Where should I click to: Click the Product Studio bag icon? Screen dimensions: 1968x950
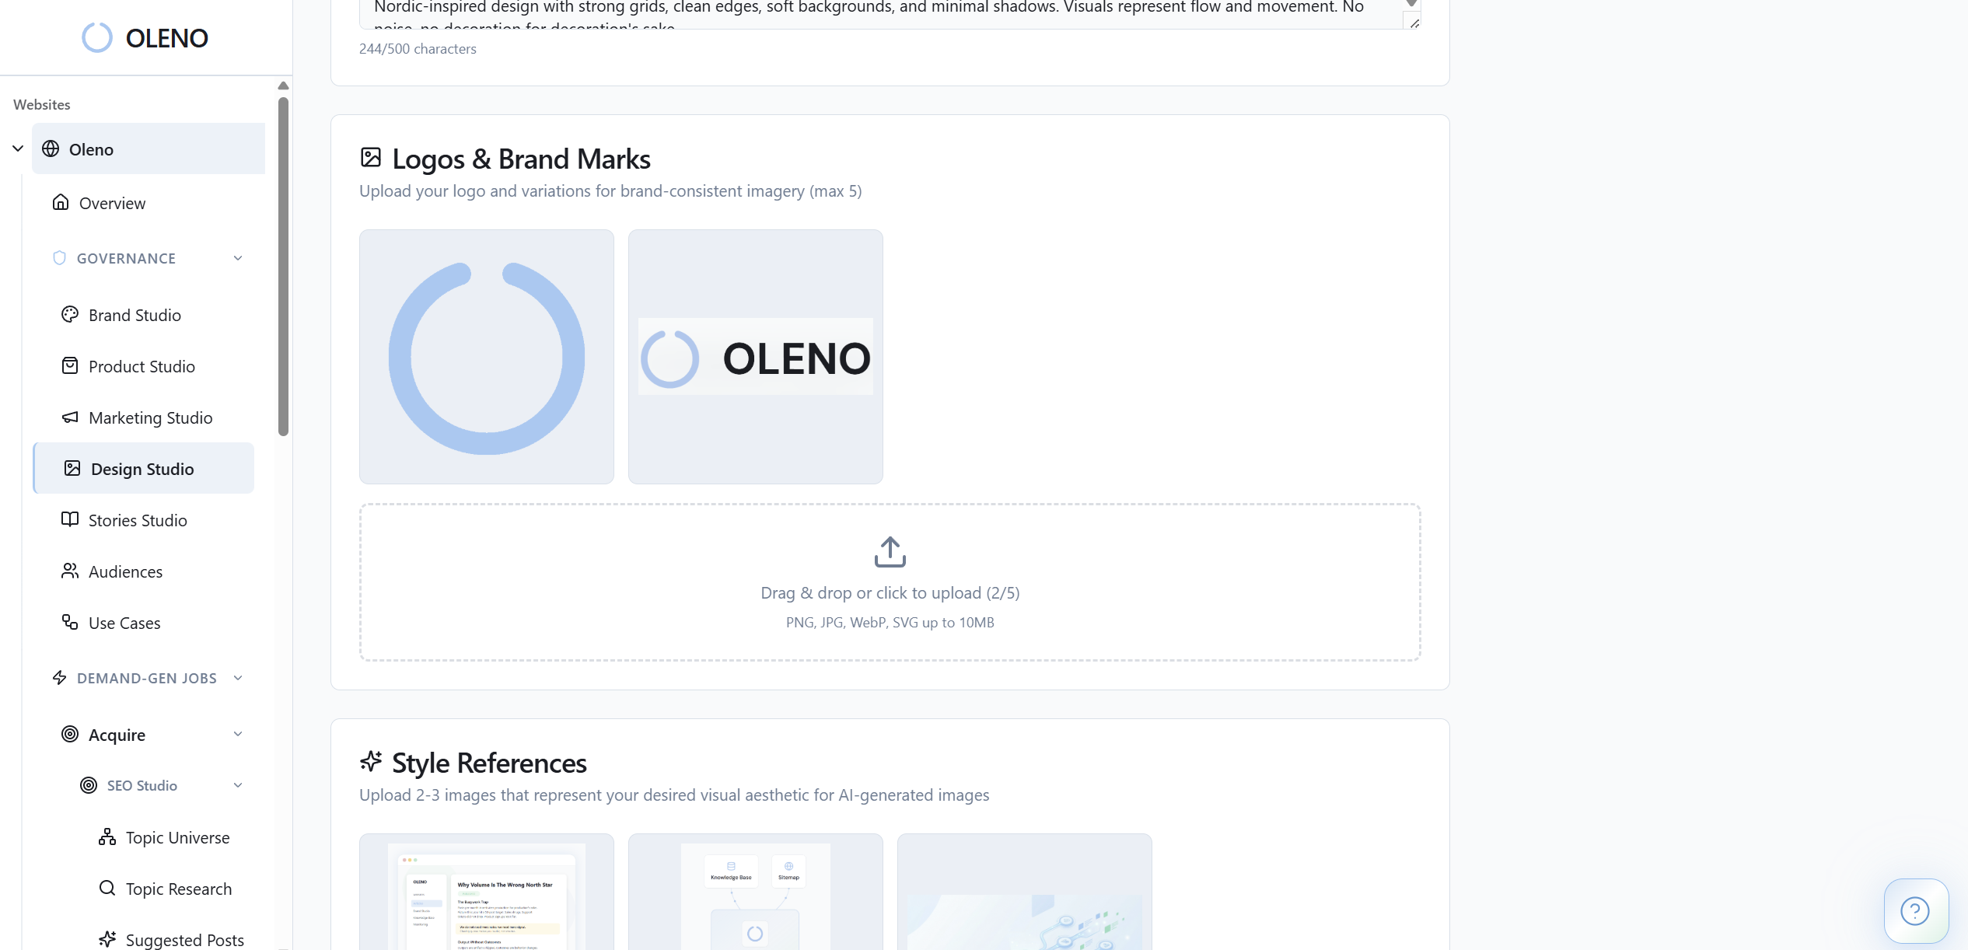coord(70,365)
